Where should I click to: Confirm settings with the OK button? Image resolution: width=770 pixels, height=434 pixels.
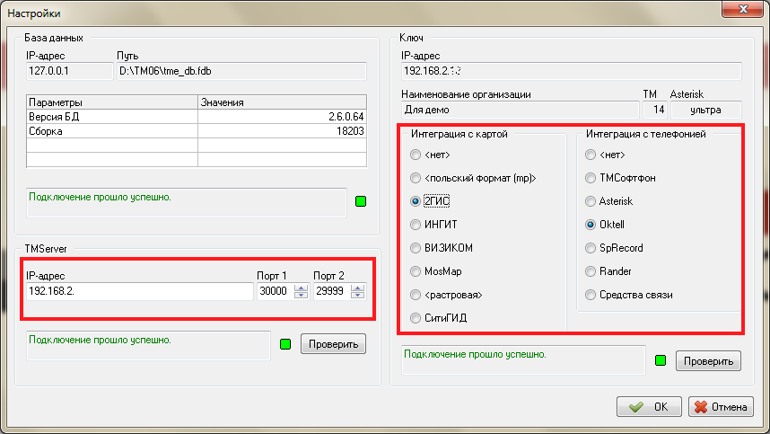coord(649,407)
